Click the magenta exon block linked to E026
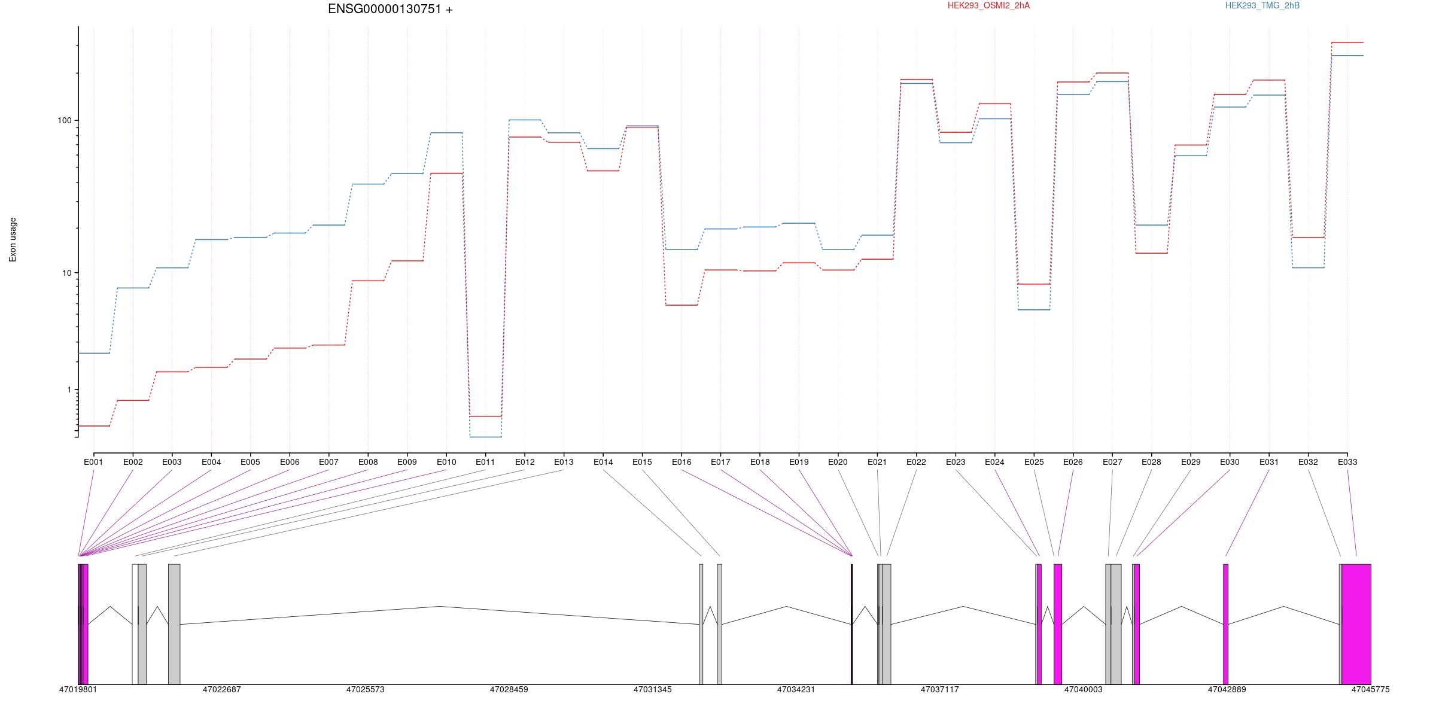Image resolution: width=1436 pixels, height=718 pixels. click(x=1058, y=624)
